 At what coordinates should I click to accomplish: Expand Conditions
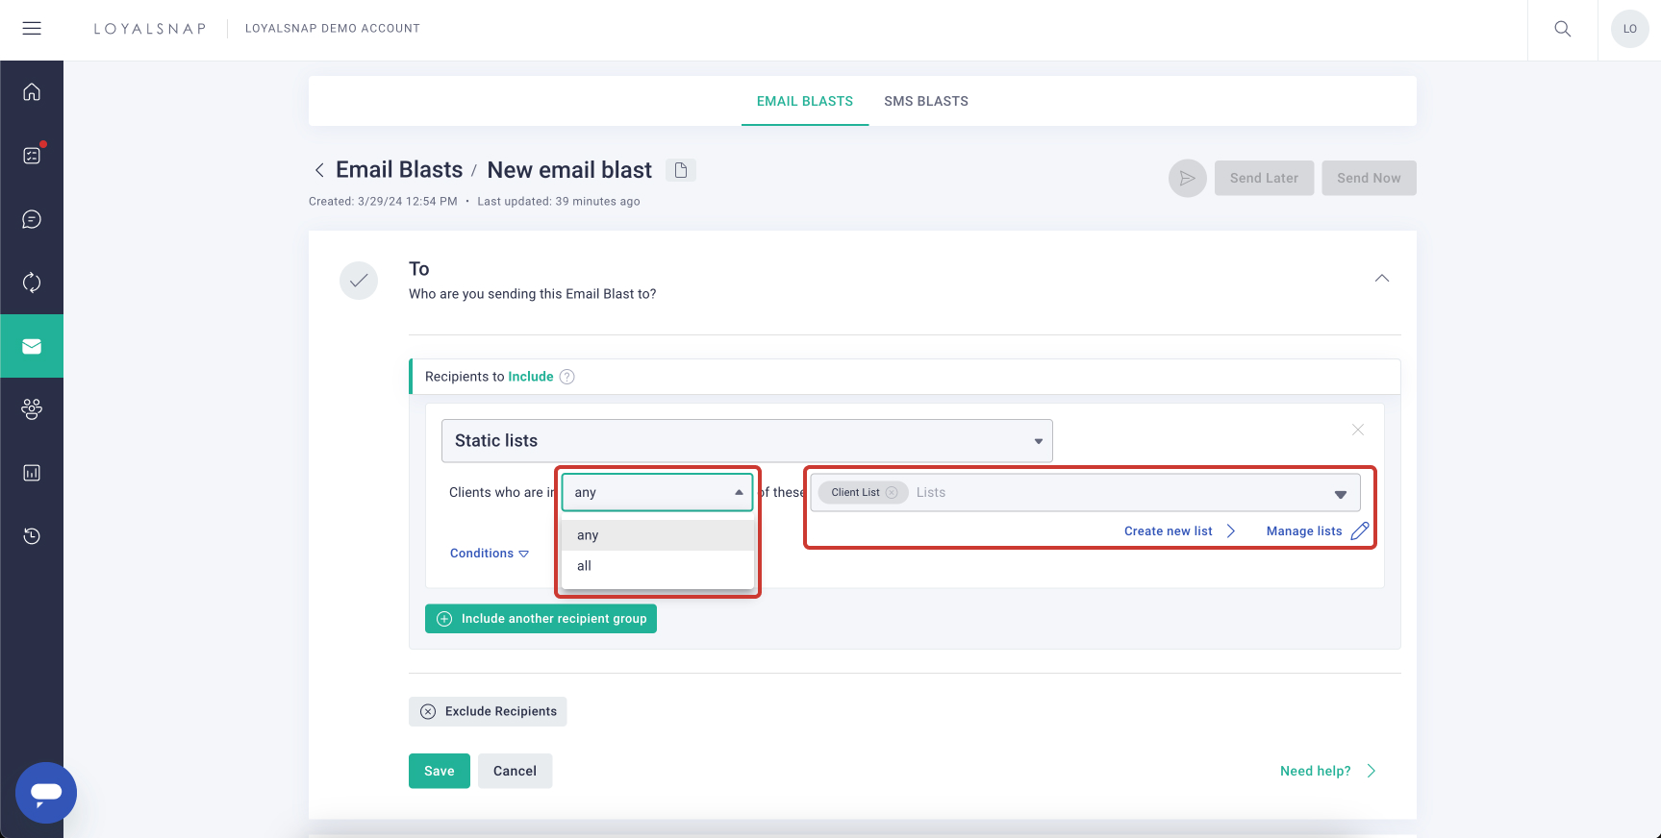(x=490, y=554)
